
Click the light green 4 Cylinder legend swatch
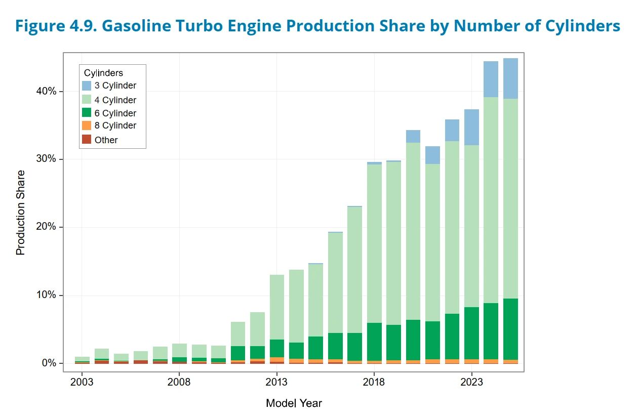point(87,100)
